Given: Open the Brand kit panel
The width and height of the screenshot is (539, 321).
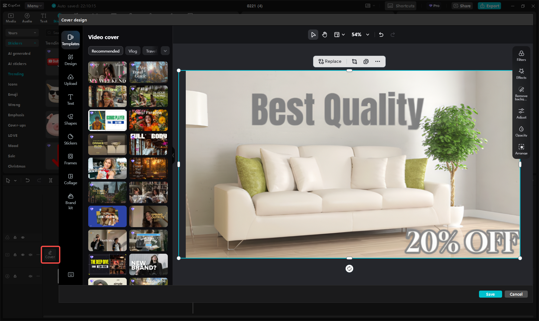Looking at the screenshot, I should point(71,202).
